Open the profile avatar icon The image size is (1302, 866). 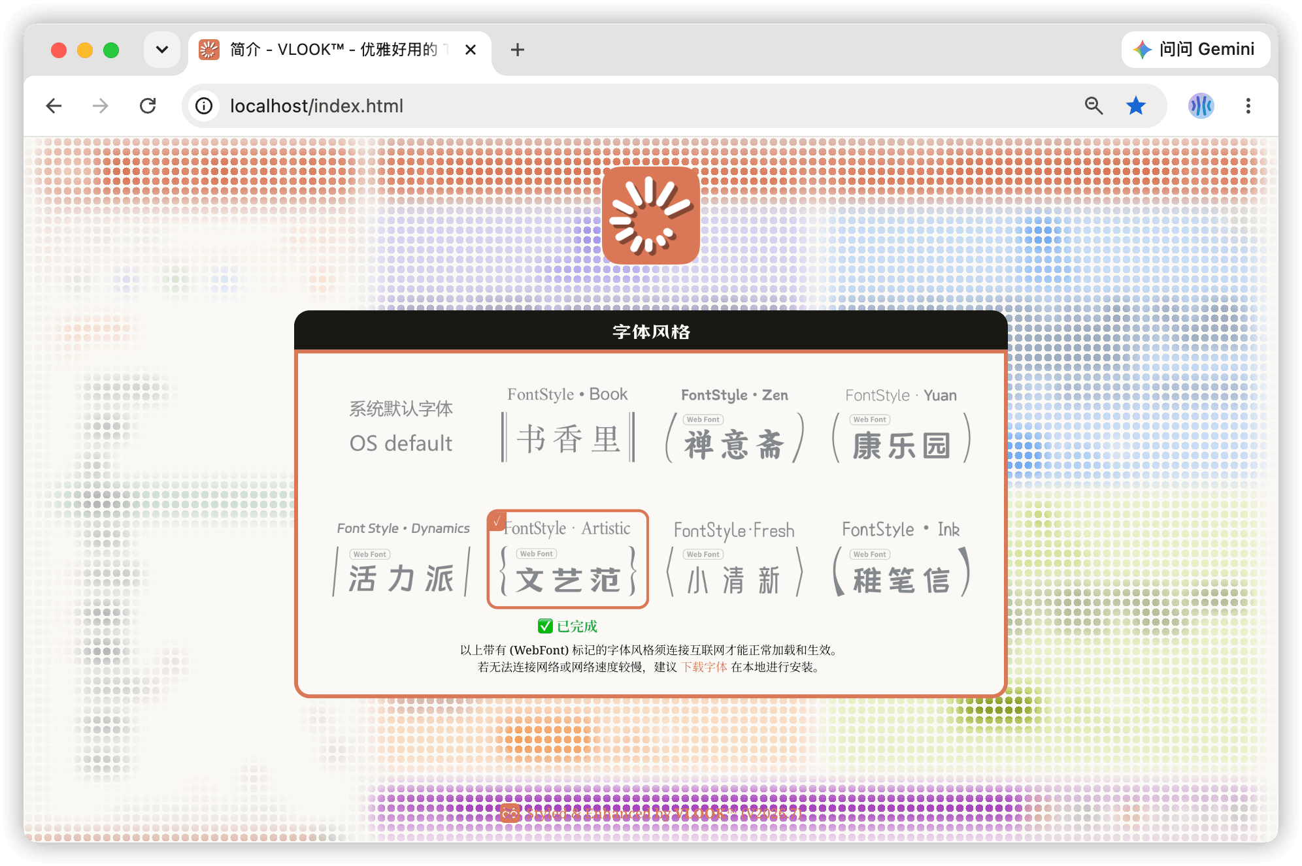[1201, 106]
